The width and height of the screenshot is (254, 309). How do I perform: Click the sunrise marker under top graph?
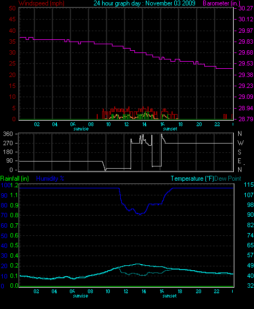coord(81,129)
